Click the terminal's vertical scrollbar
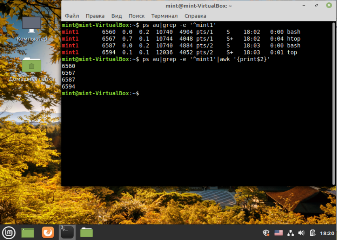The height and width of the screenshot is (240, 337). point(334,103)
